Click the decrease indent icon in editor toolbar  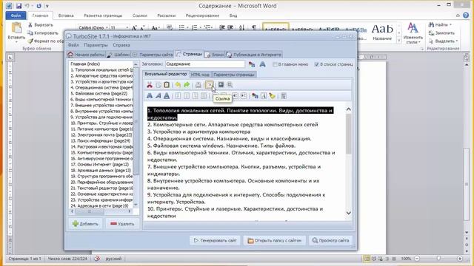[x=235, y=96]
